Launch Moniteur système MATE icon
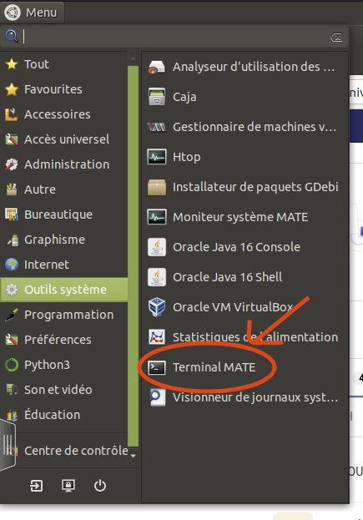 coord(157,217)
